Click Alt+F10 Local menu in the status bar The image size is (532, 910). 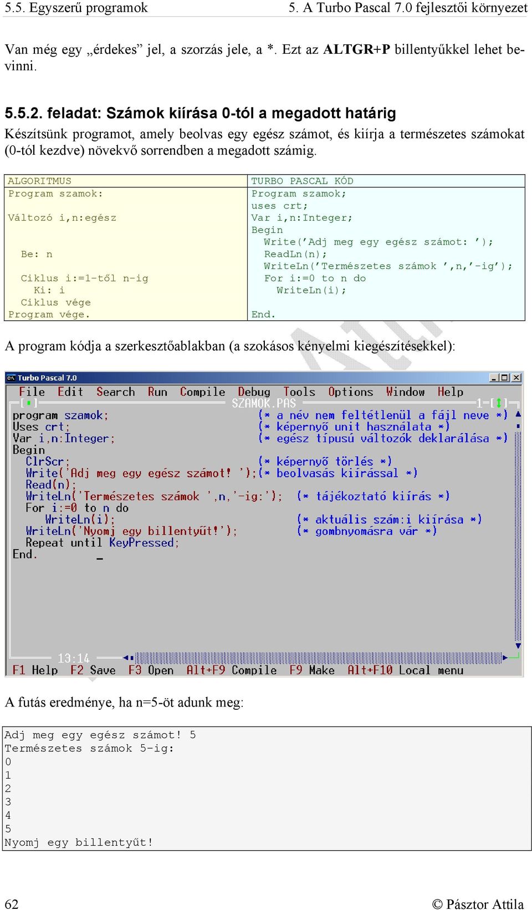pos(406,670)
